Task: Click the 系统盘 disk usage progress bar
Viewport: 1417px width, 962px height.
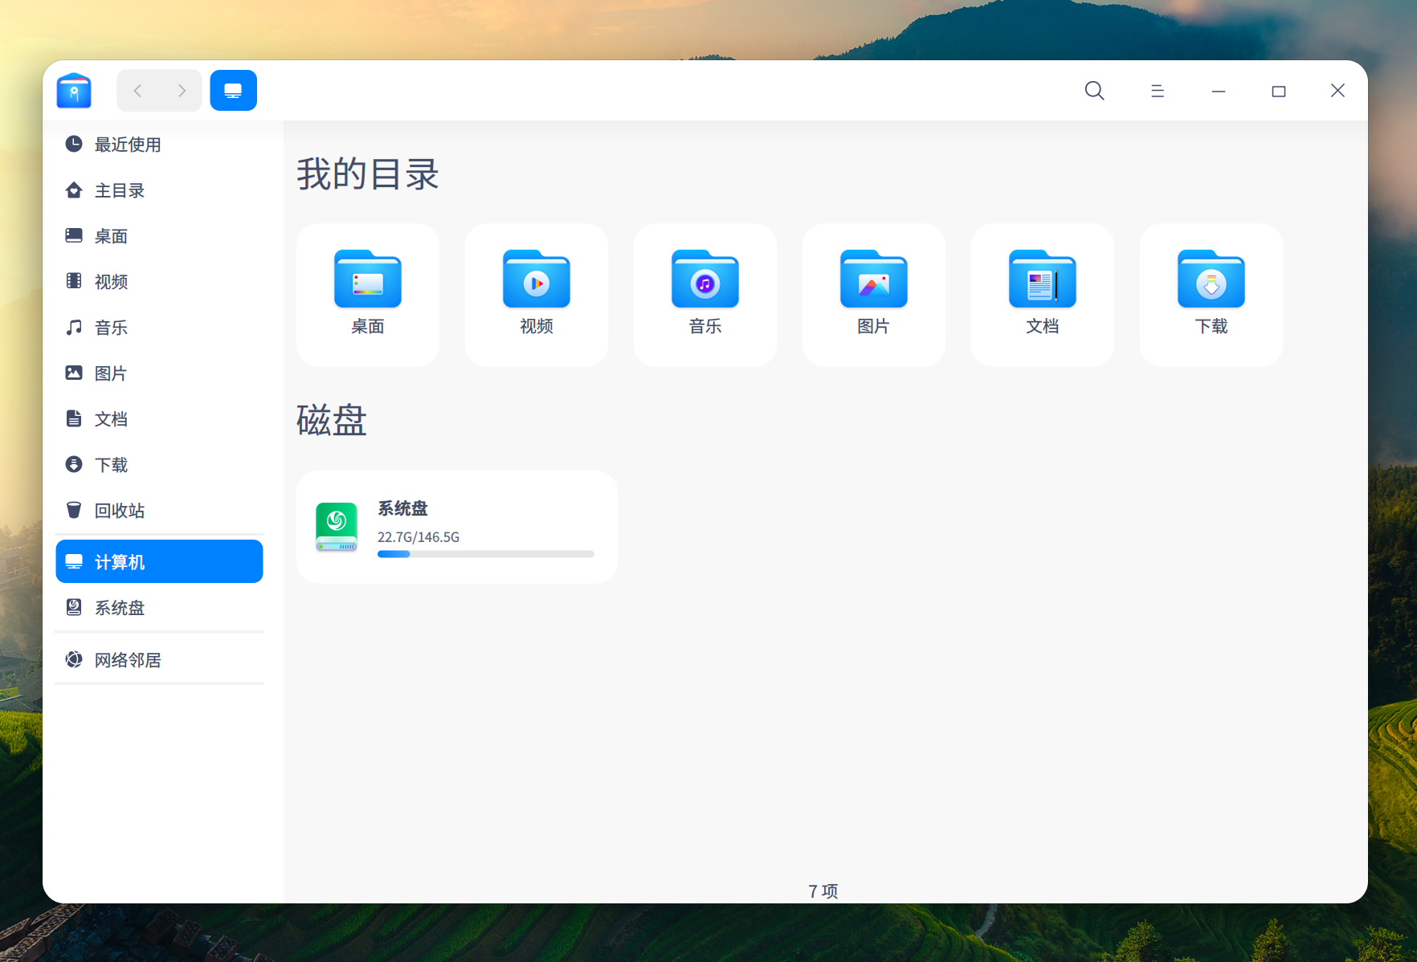Action: tap(484, 554)
